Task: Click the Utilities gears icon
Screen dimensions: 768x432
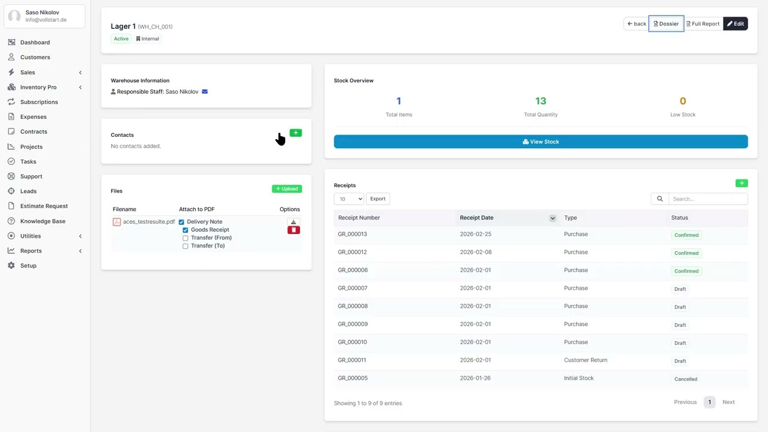Action: [x=11, y=236]
